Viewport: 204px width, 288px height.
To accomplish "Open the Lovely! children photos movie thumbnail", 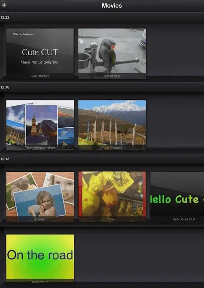I will tap(40, 197).
